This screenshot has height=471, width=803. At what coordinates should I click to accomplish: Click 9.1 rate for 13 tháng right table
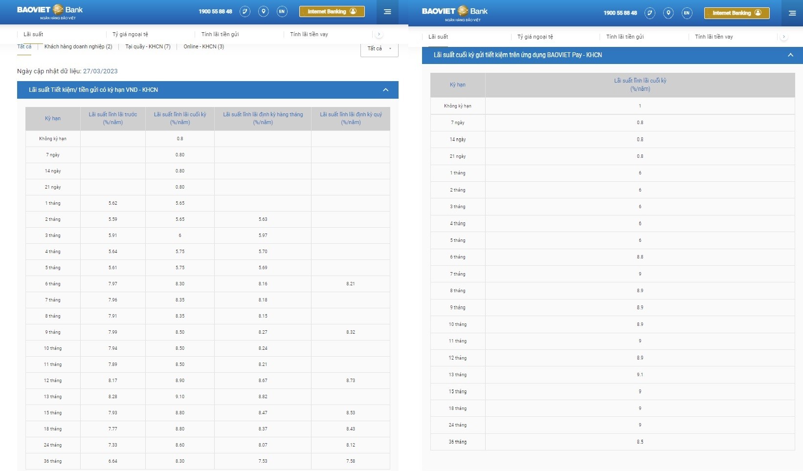pyautogui.click(x=640, y=375)
